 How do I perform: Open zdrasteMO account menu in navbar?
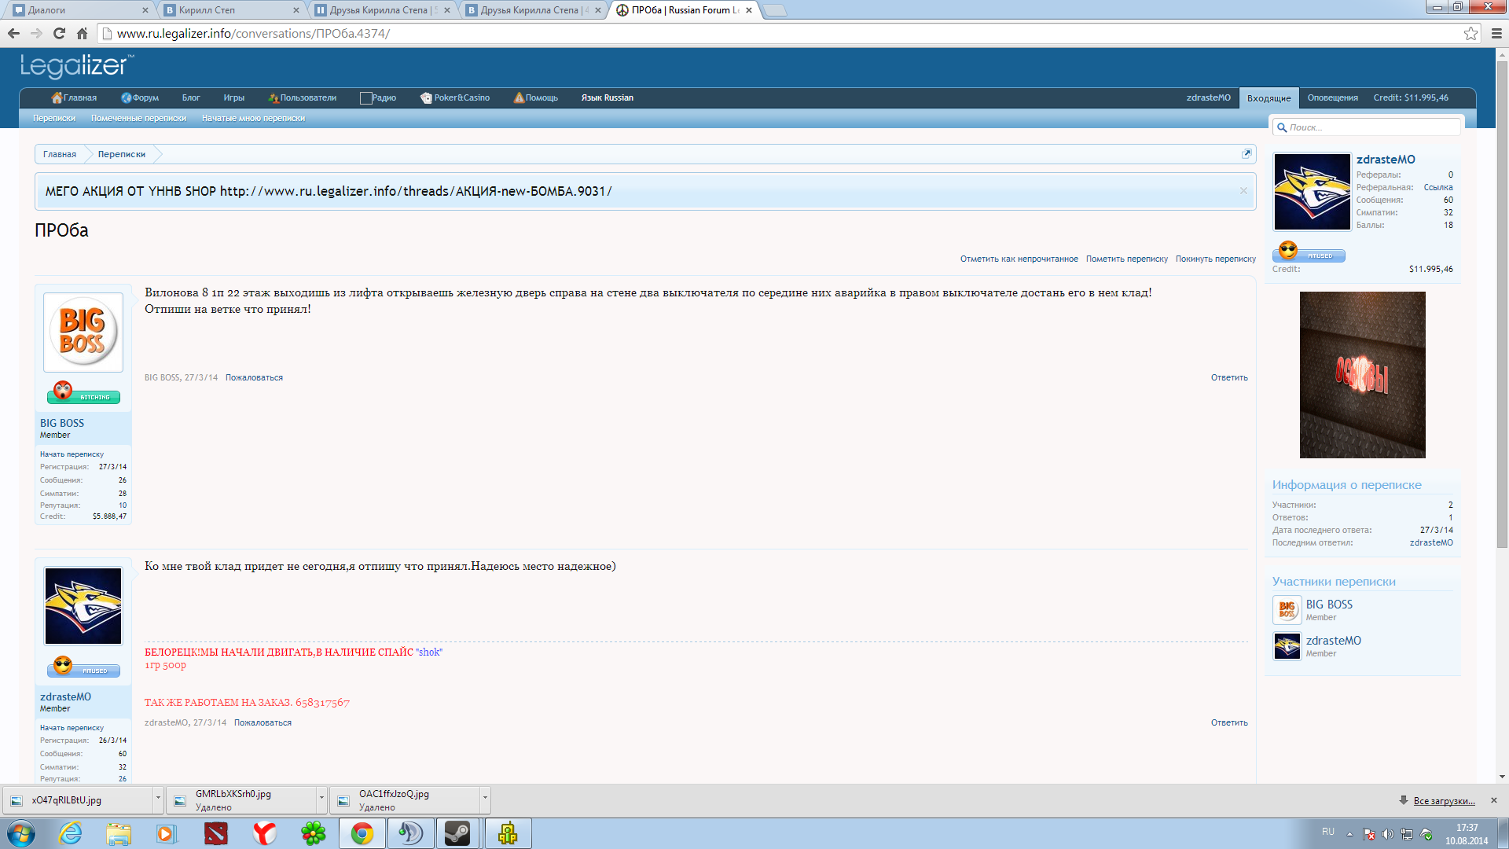[1208, 97]
